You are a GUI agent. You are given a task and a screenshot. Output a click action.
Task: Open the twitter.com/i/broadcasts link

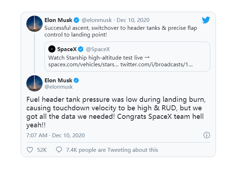point(157,65)
